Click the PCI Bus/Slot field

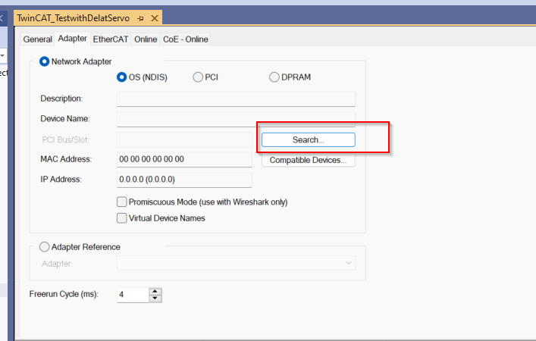(x=184, y=139)
